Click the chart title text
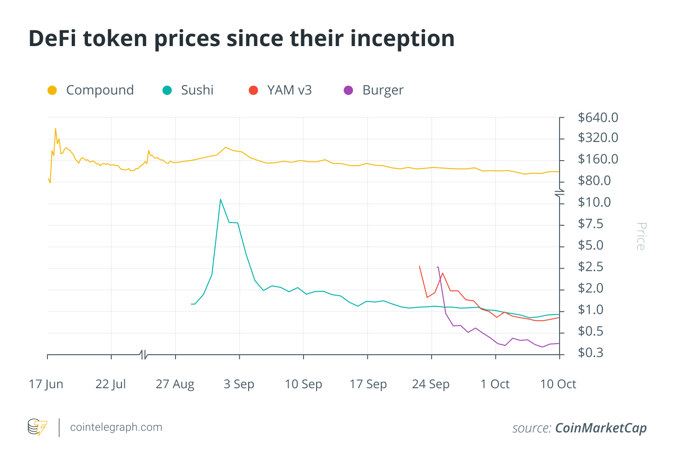This screenshot has height=465, width=675. (242, 38)
